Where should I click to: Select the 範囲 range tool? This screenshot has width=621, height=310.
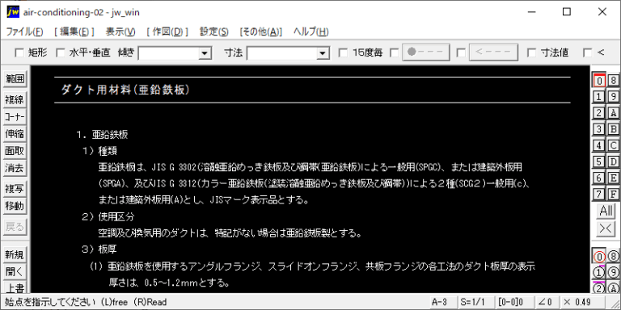click(15, 79)
